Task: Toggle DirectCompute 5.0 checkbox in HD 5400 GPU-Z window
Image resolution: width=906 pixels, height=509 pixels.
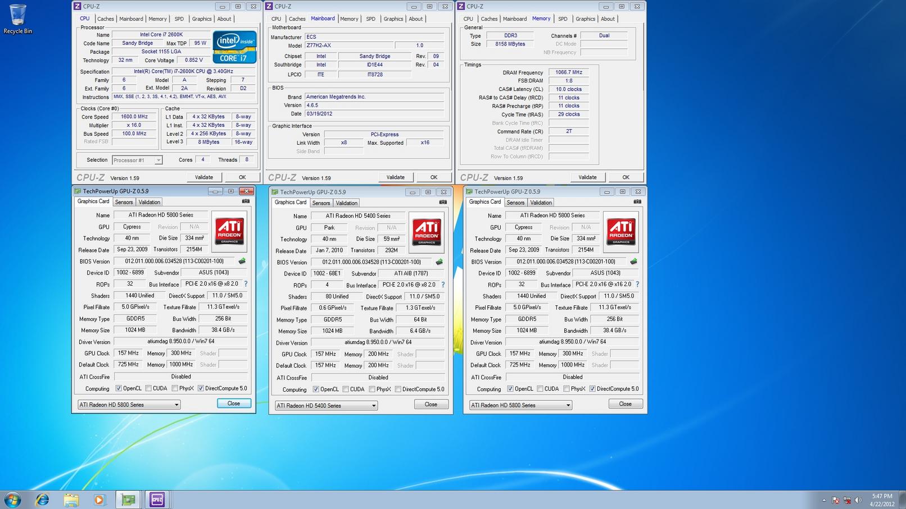Action: [398, 389]
